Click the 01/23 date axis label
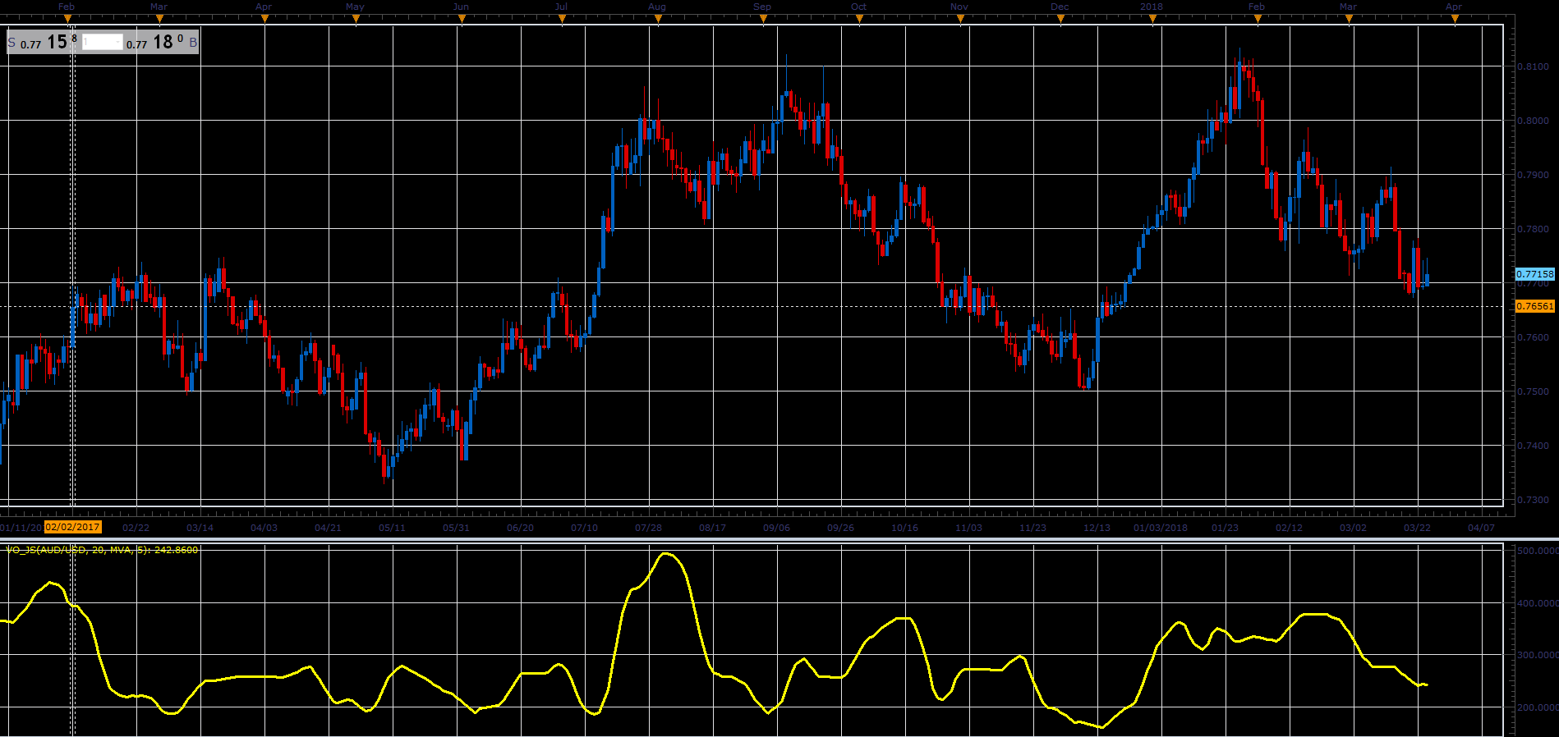 [1226, 528]
